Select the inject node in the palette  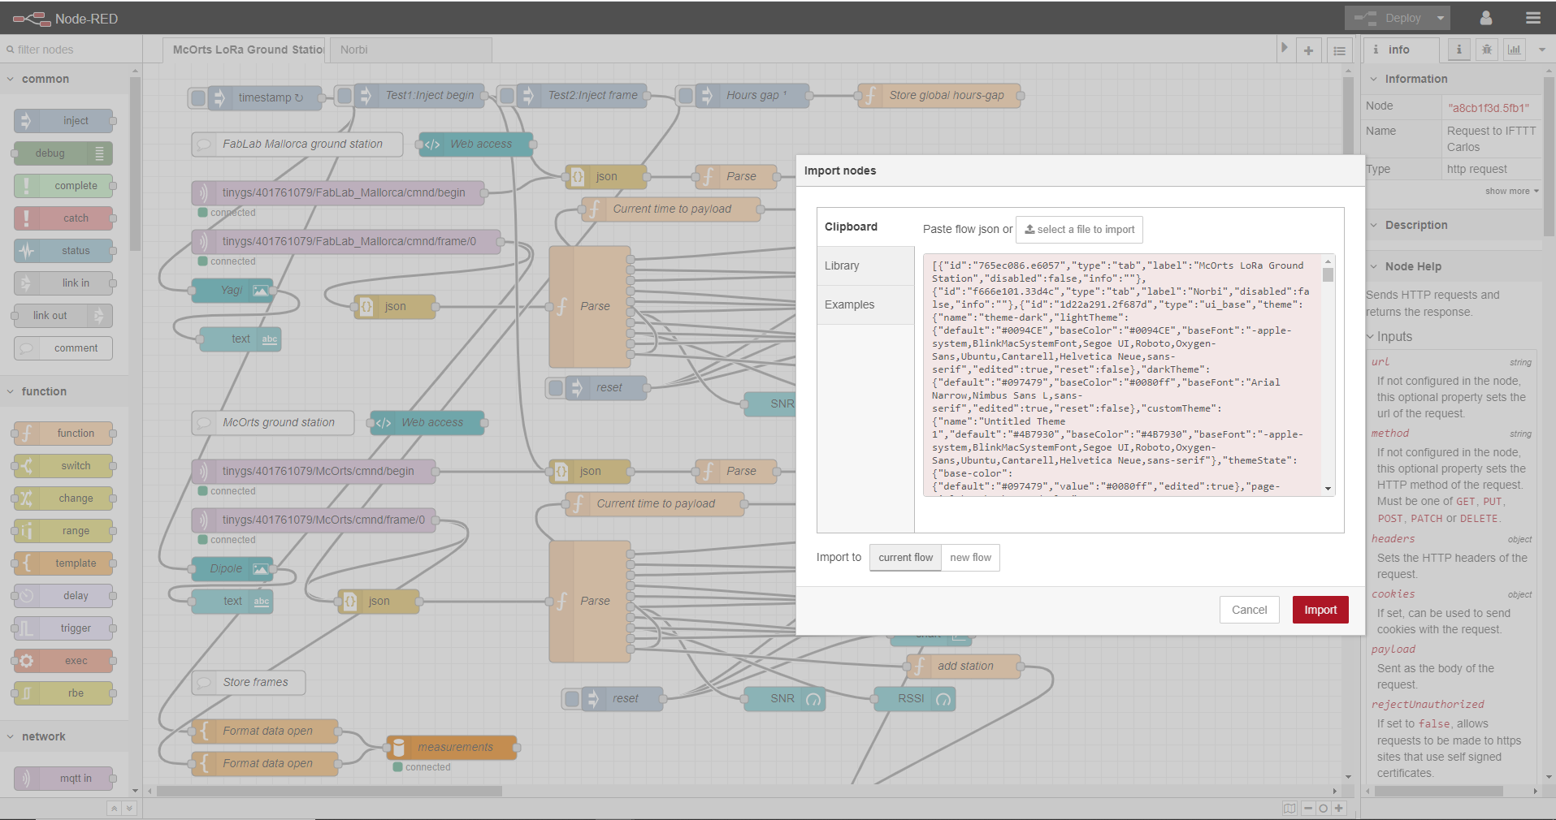pyautogui.click(x=63, y=120)
